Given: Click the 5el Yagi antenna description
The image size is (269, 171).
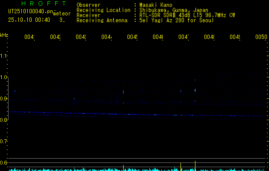Looking at the screenshot, I should click(176, 20).
